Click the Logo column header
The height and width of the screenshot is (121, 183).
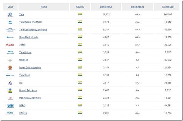pyautogui.click(x=10, y=6)
